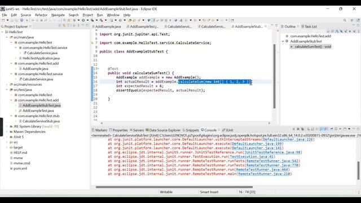Expand the src/main/resources folder
The height and width of the screenshot is (203, 361).
pos(7,85)
